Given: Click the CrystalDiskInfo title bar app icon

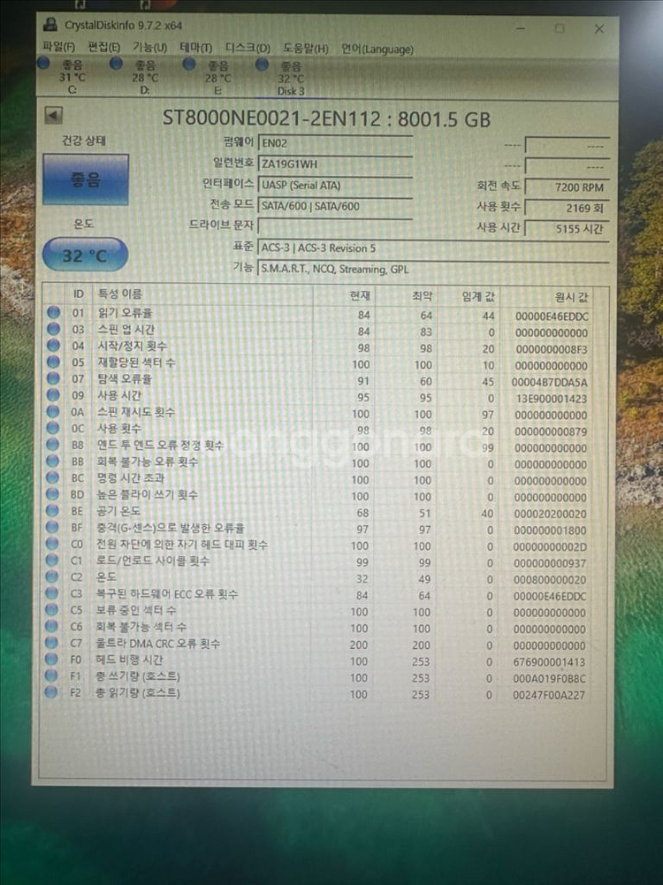Looking at the screenshot, I should pyautogui.click(x=50, y=24).
